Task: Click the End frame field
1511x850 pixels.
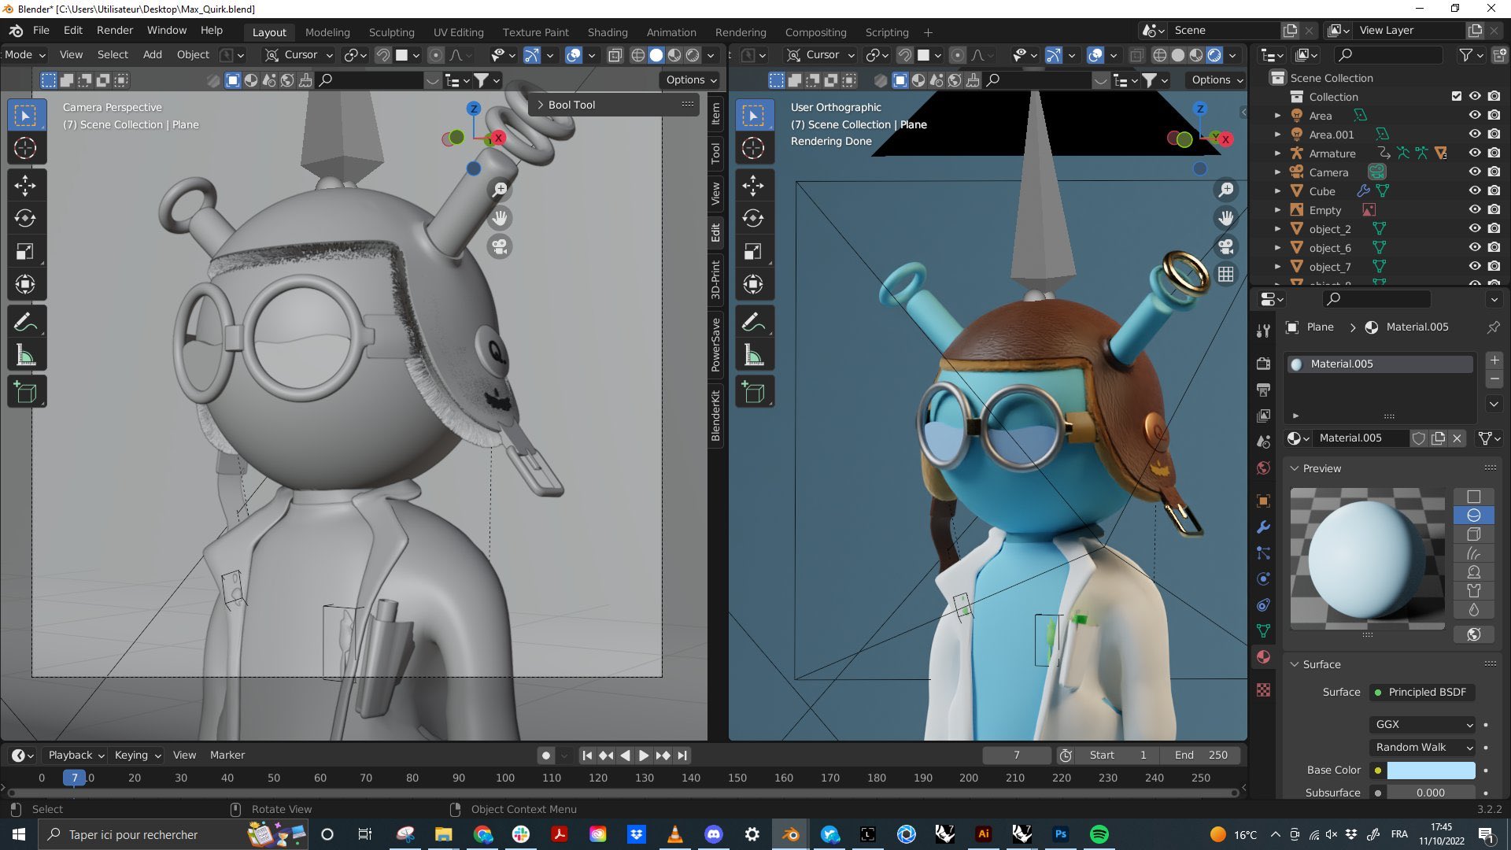Action: 1201,755
